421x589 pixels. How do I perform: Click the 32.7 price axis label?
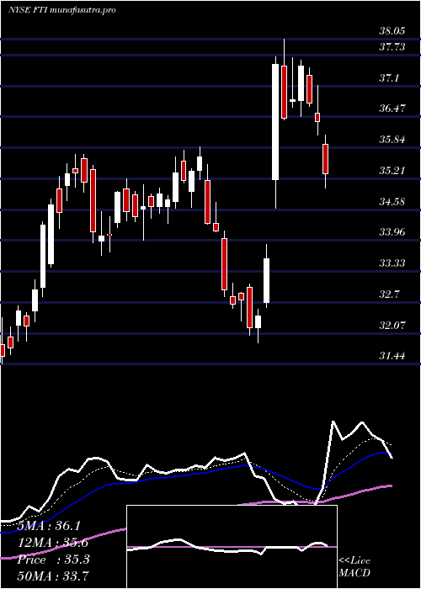pyautogui.click(x=389, y=294)
